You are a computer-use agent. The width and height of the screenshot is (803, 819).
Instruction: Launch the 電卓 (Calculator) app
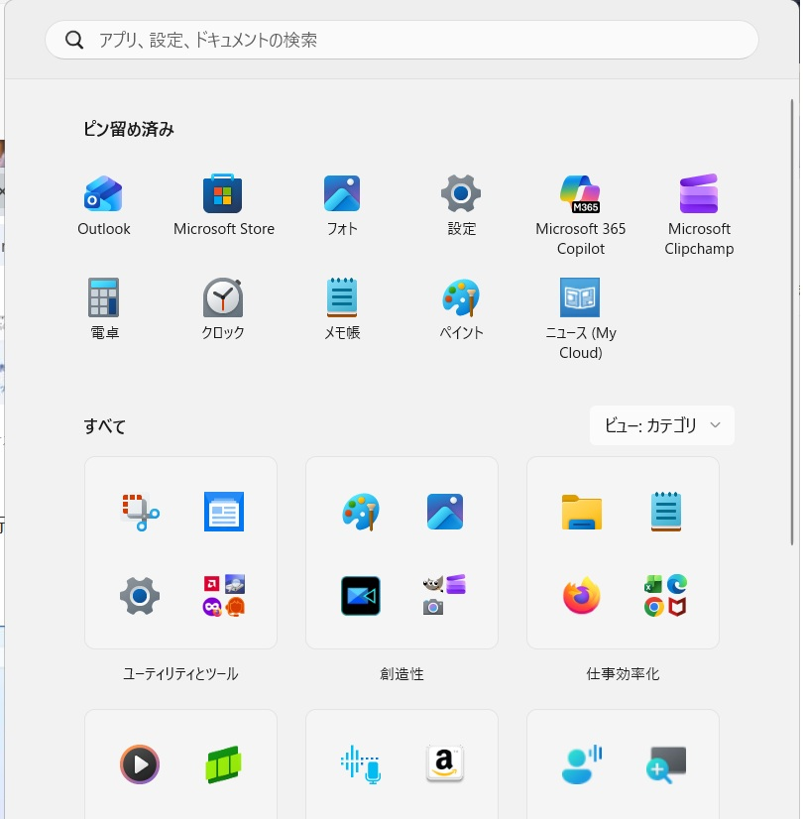(103, 297)
